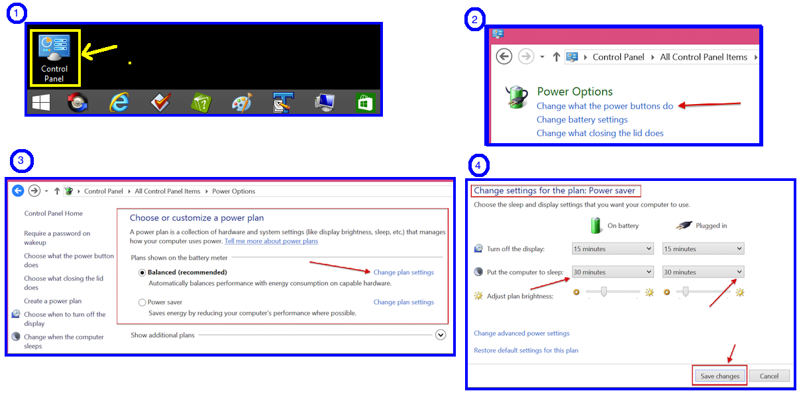Click sun icon beside Adjust plan brightness
This screenshot has height=395, width=801.
478,296
